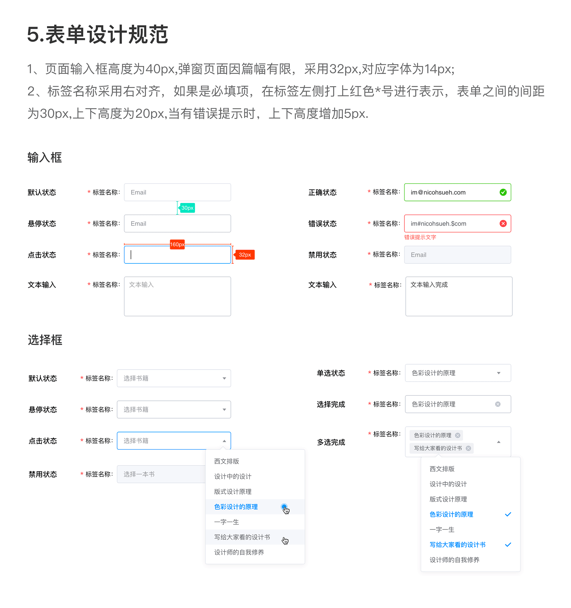This screenshot has width=571, height=608.
Task: Click the 一字一生 entry in single-select list
Action: 226,522
